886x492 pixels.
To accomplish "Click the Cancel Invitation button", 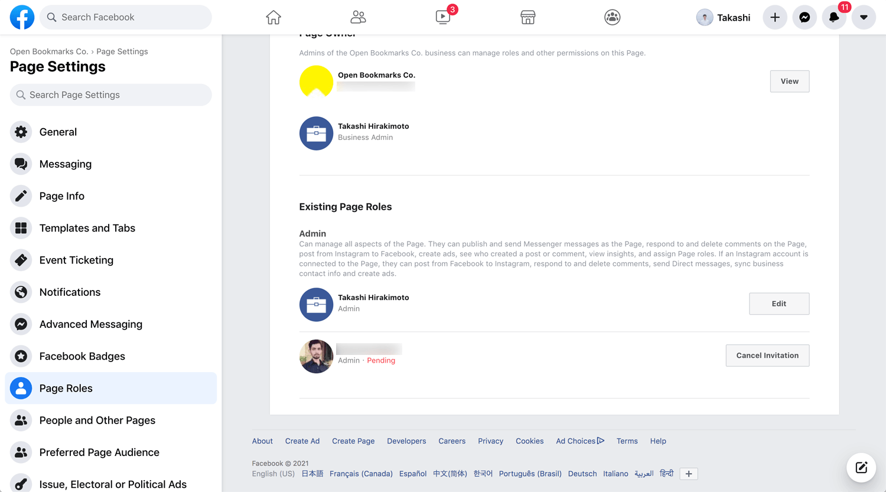I will point(767,356).
